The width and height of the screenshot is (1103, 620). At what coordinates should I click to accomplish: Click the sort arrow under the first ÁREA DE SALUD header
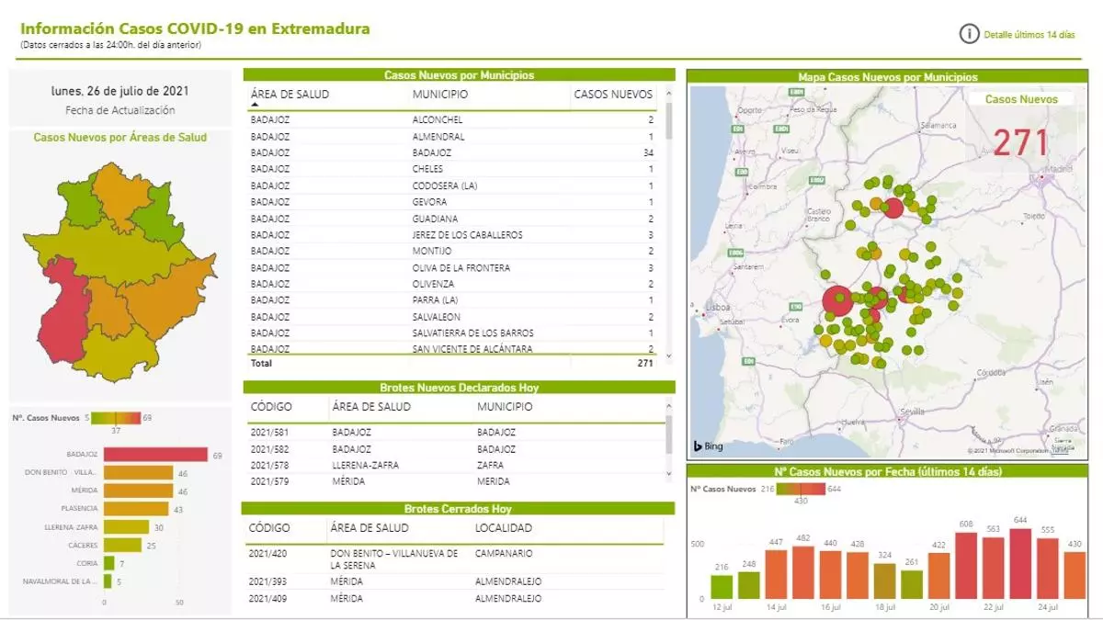point(255,107)
